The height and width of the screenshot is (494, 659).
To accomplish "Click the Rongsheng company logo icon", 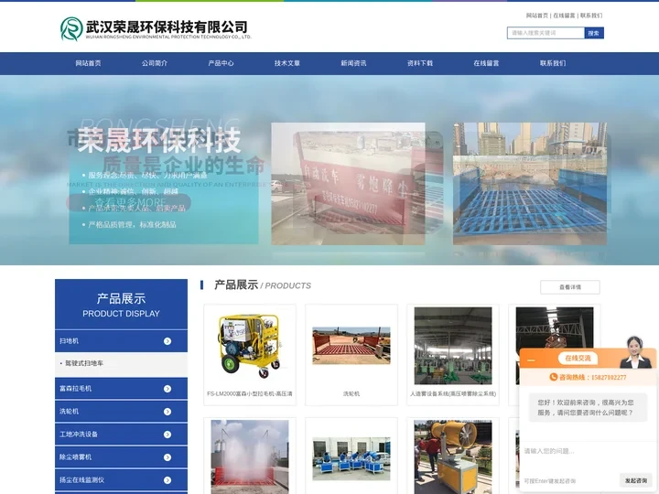I will [x=71, y=28].
